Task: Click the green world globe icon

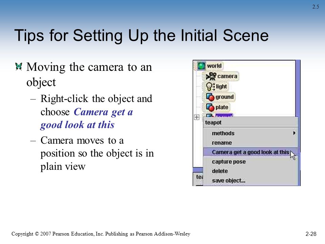Action: pyautogui.click(x=201, y=66)
